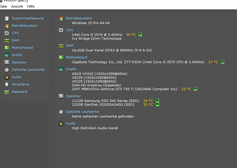Click the 223GB SanDisk SDSSDA240G line

[103, 105]
